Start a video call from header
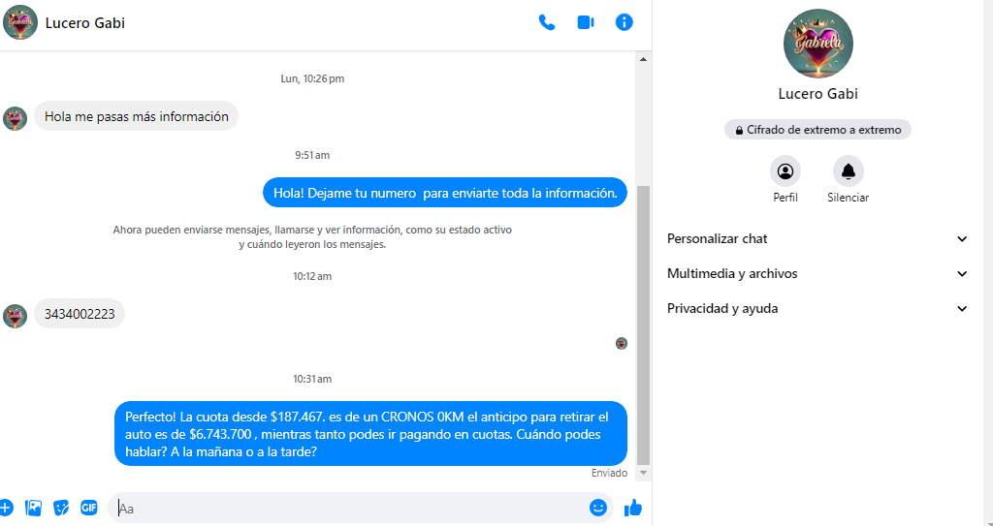Image resolution: width=993 pixels, height=526 pixels. click(585, 23)
